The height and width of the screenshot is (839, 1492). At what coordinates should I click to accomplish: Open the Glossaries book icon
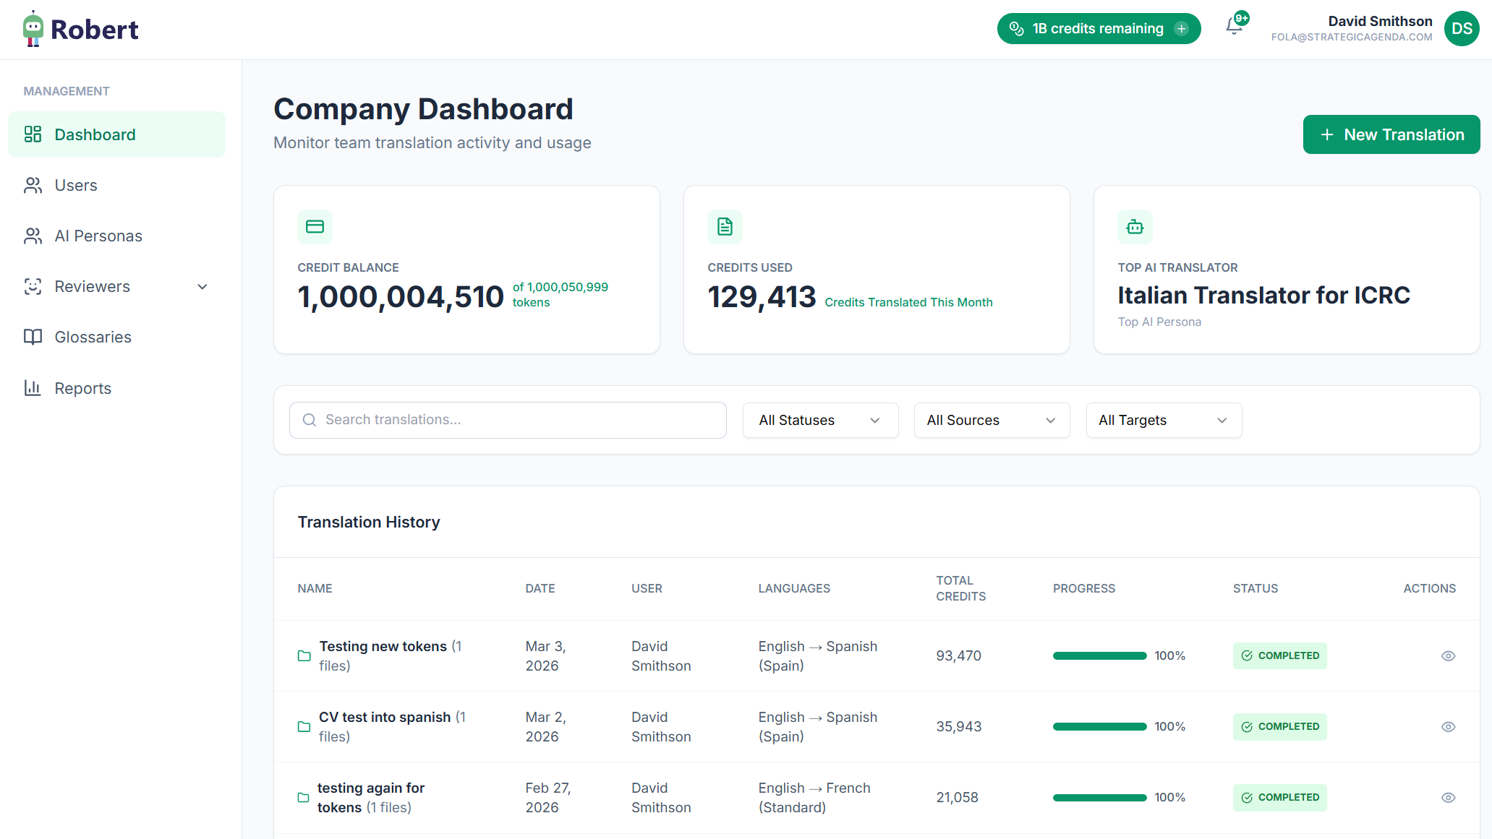pyautogui.click(x=32, y=337)
